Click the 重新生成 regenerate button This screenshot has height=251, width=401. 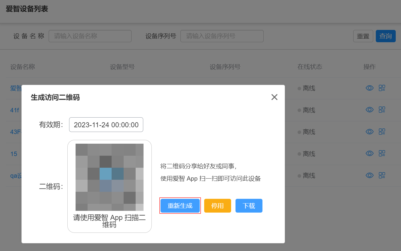[x=180, y=206]
